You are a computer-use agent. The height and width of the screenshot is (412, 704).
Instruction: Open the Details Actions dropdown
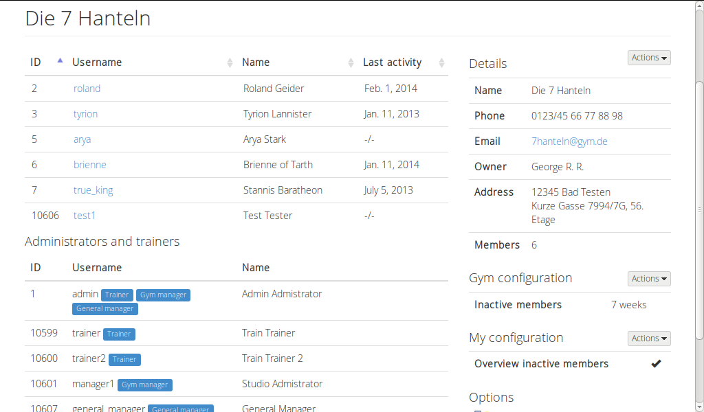point(649,58)
